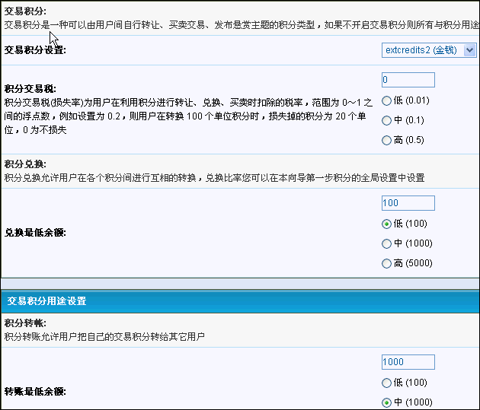Image resolution: width=480 pixels, height=410 pixels.
Task: Click the 转账最低余额 input field showing 1000
Action: tap(408, 362)
